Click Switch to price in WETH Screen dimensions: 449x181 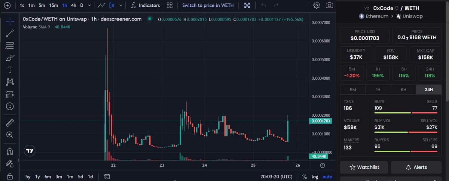[208, 5]
